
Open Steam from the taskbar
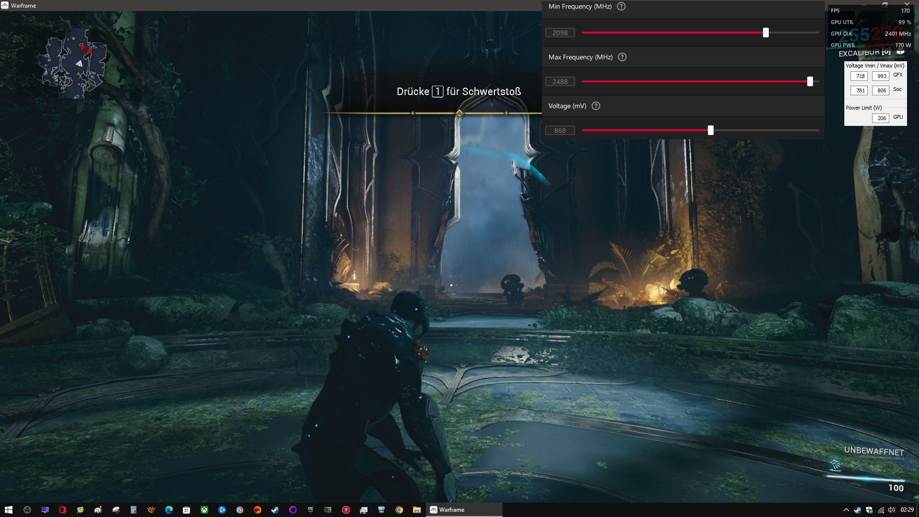point(275,510)
